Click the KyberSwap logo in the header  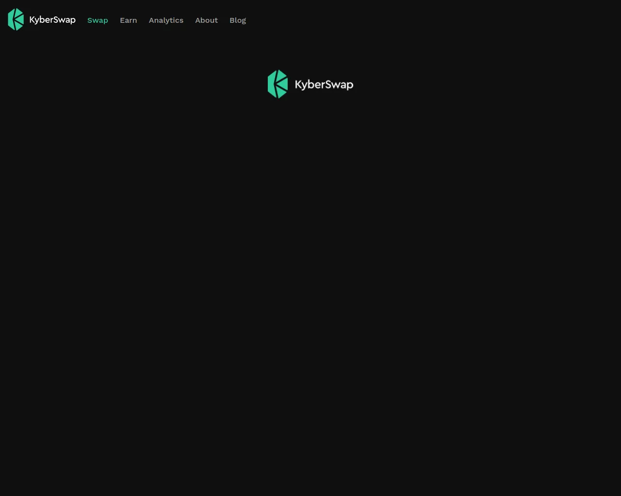tap(42, 19)
